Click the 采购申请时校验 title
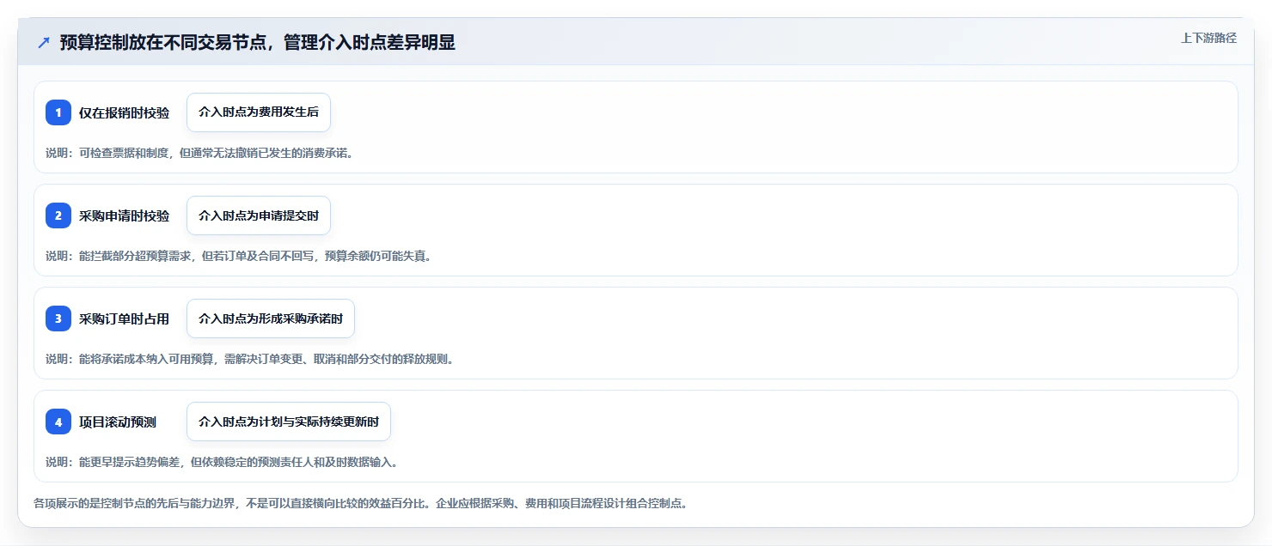This screenshot has width=1272, height=546. (125, 215)
